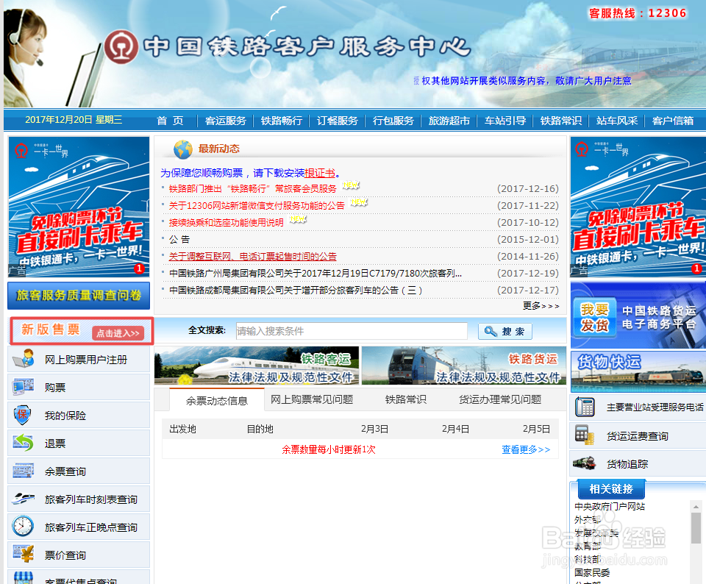
Task: Open the 我要发货 freight e-commerce banner
Action: [638, 316]
